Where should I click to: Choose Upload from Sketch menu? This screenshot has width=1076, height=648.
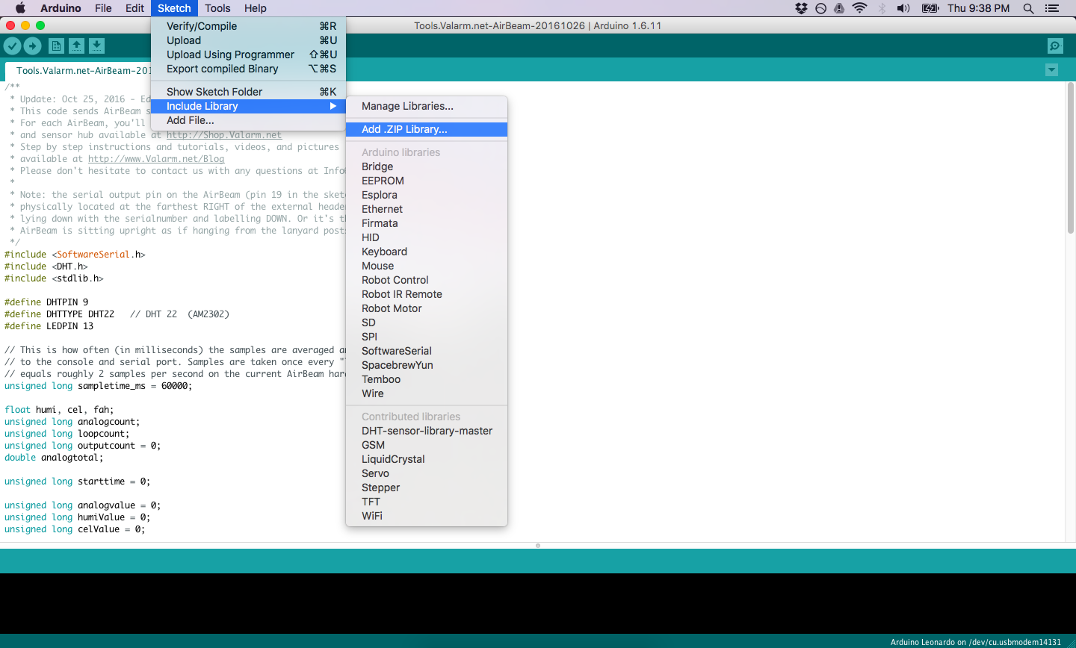[248, 40]
